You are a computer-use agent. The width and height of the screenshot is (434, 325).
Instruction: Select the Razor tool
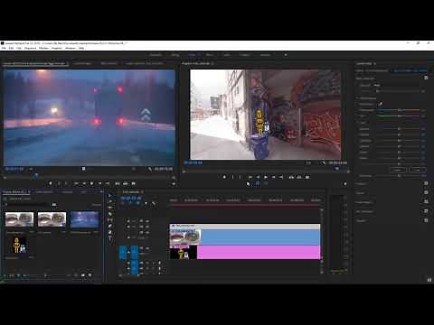tap(110, 214)
